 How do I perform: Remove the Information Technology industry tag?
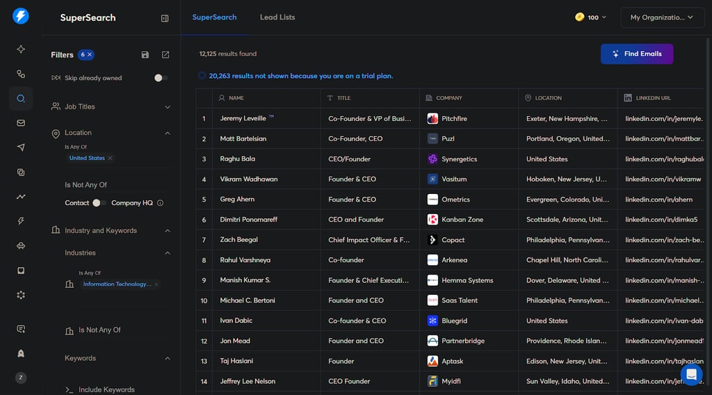tap(156, 284)
